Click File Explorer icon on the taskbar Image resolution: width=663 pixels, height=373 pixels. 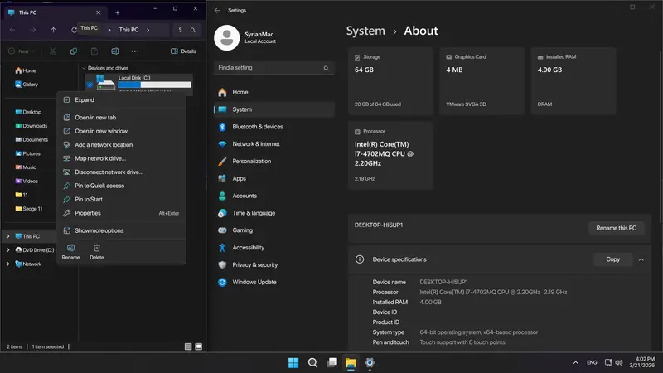tap(351, 363)
